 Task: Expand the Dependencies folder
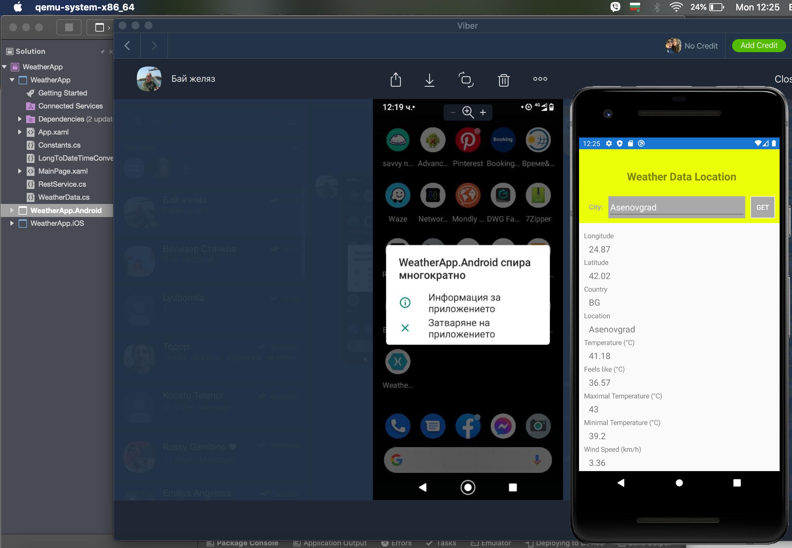20,119
